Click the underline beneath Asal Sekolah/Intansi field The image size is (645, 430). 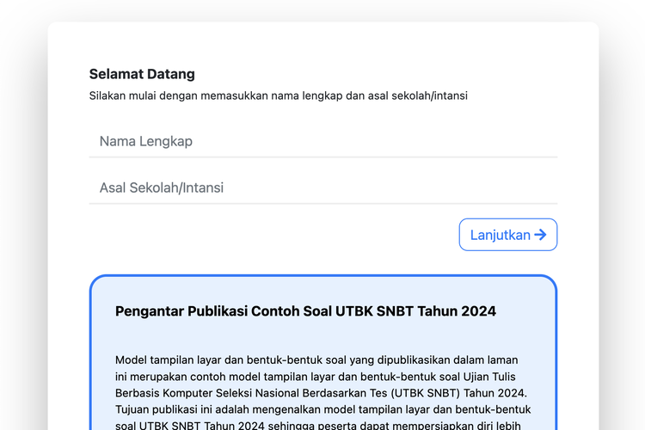tap(322, 204)
